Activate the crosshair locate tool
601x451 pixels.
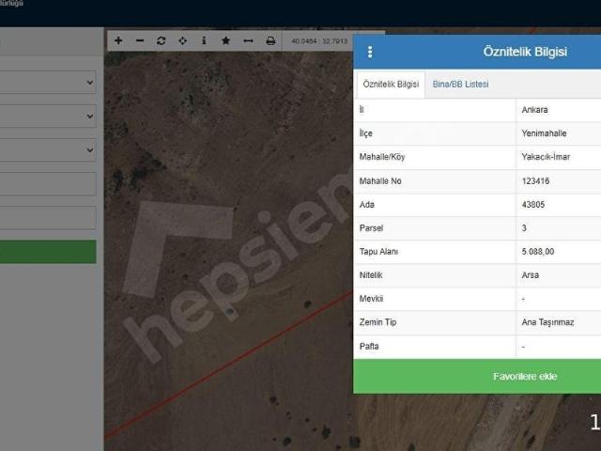(x=183, y=40)
